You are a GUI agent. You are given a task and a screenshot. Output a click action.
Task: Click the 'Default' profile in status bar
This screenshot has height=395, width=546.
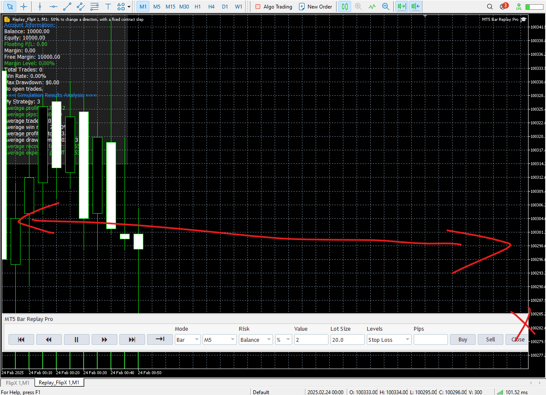coord(261,392)
